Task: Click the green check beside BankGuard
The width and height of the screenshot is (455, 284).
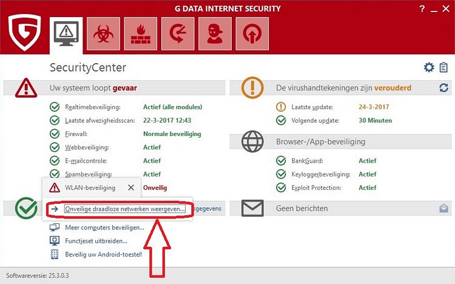Action: [281, 161]
